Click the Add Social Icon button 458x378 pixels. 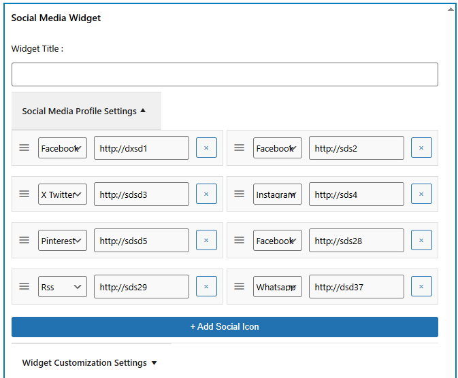click(x=225, y=327)
